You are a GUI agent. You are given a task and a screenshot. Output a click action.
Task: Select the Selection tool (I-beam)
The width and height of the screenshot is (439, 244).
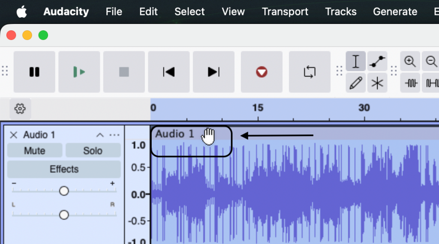pyautogui.click(x=356, y=61)
